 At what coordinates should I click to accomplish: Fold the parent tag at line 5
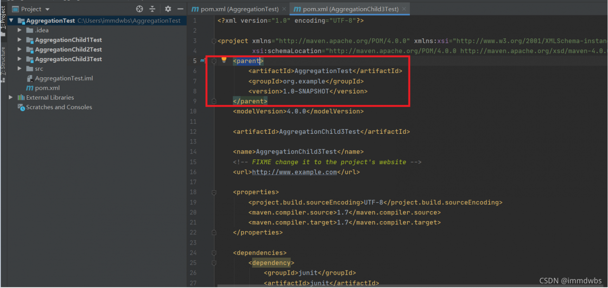(214, 61)
